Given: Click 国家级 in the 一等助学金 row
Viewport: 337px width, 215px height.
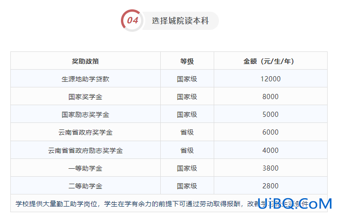Looking at the screenshot, I should click(187, 168).
